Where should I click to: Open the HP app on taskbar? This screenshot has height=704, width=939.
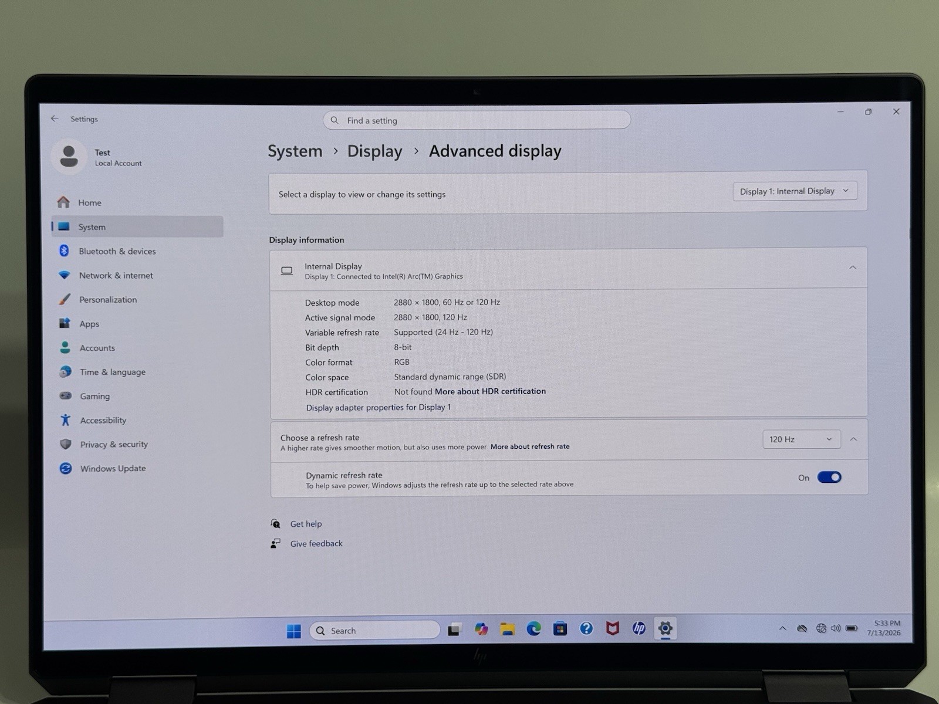[639, 628]
